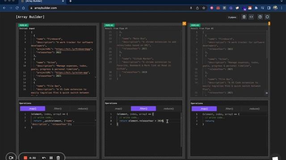Click the [Array Builder] logo title
This screenshot has height=160, width=286.
click(30, 17)
